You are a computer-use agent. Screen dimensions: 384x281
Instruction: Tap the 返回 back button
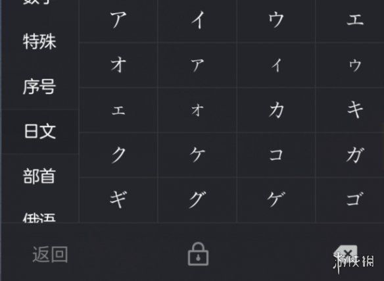50,255
